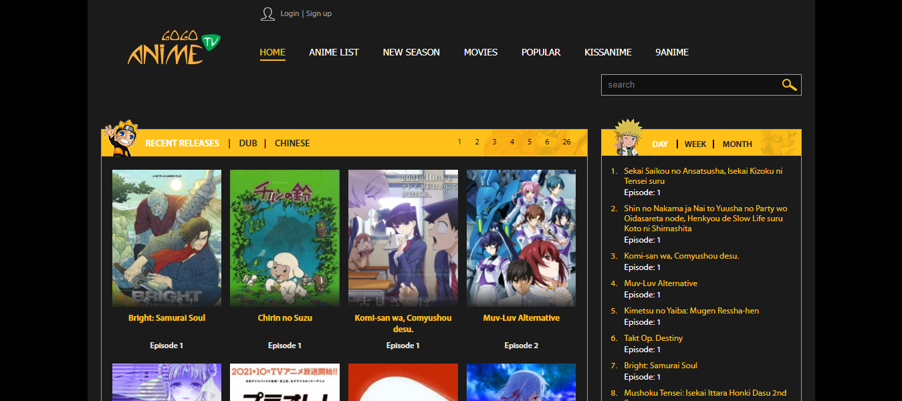The width and height of the screenshot is (902, 401).
Task: Click the Bright: Samurai Soul title under poster
Action: point(166,318)
